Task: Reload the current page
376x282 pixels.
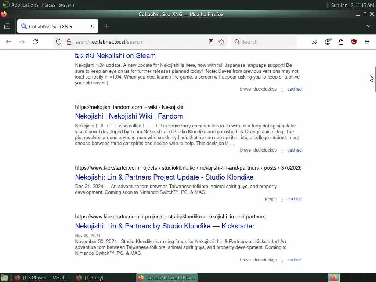Action: point(35,42)
